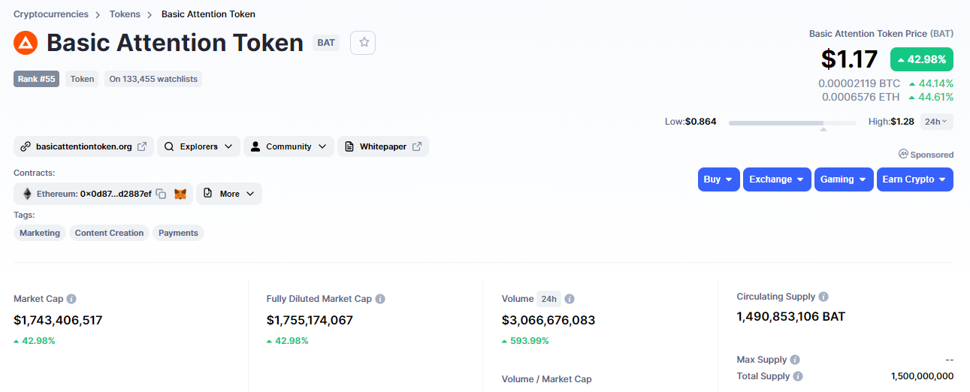
Task: Add BAT to watchlist with star icon
Action: 364,43
